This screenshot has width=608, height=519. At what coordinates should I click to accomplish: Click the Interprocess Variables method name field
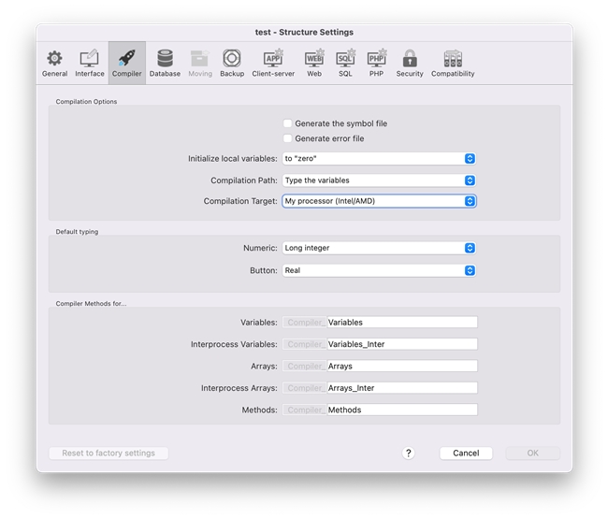coord(401,344)
